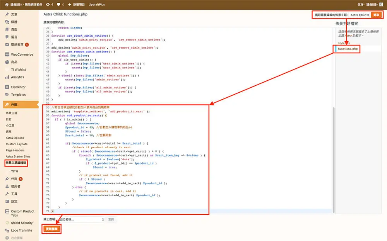Click the Templates folder icon
Image resolution: width=387 pixels, height=241 pixels.
click(7, 94)
